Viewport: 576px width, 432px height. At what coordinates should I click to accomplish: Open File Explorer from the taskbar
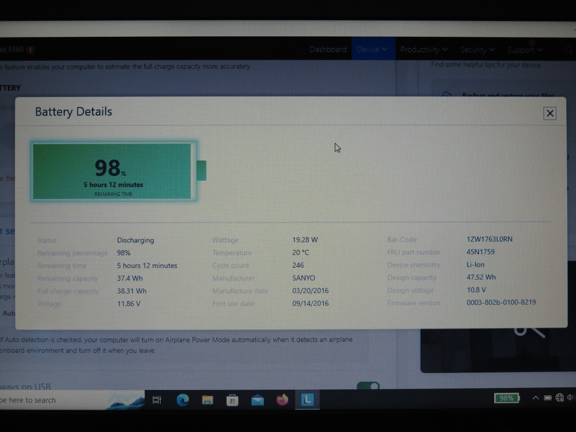point(207,400)
